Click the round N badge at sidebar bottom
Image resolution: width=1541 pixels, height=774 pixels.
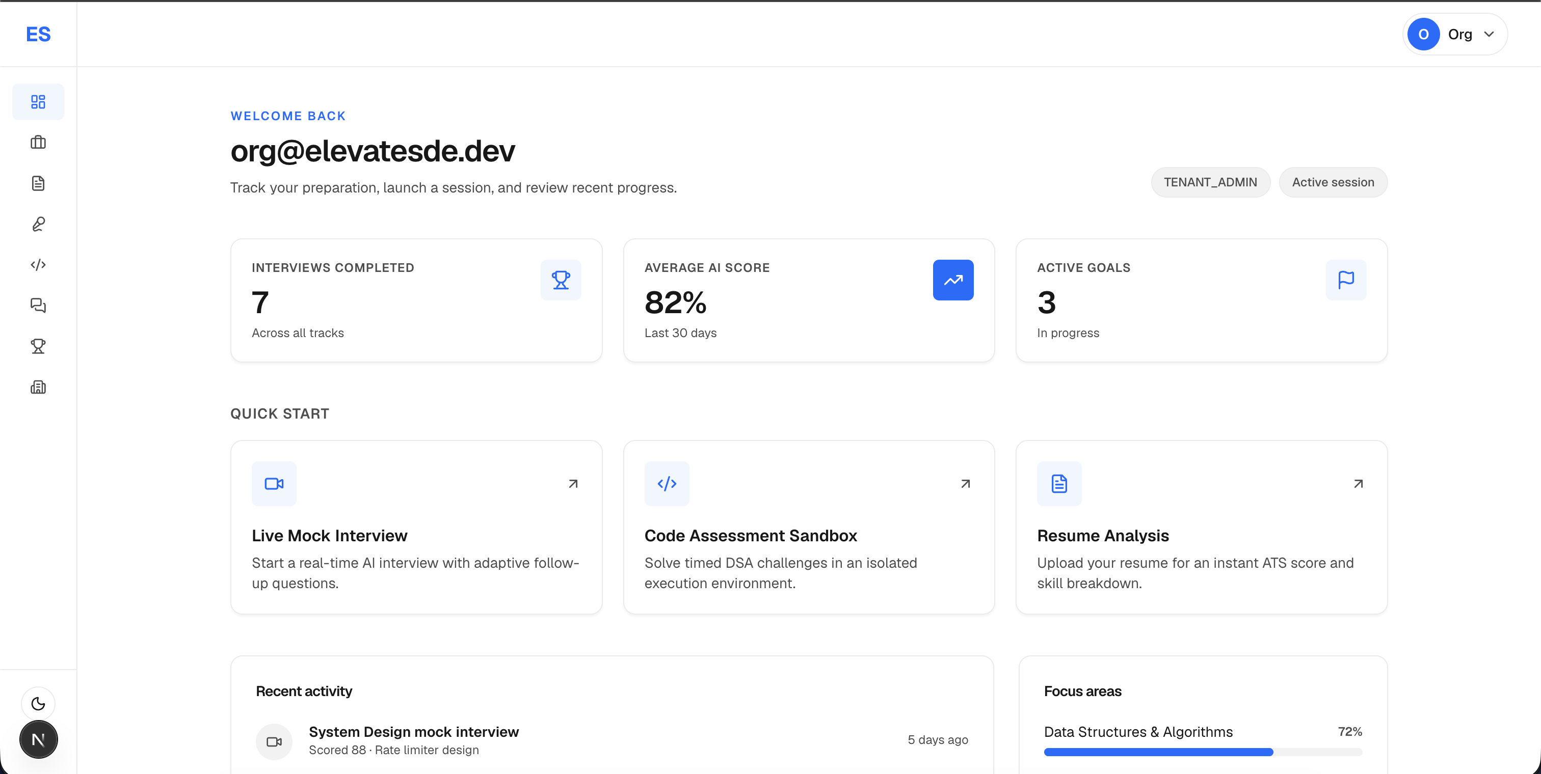pyautogui.click(x=38, y=739)
